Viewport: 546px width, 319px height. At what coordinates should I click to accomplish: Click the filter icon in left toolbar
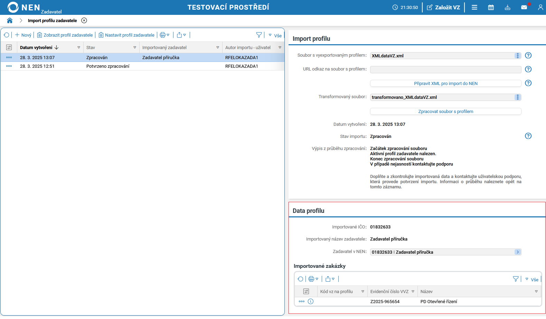(x=259, y=35)
